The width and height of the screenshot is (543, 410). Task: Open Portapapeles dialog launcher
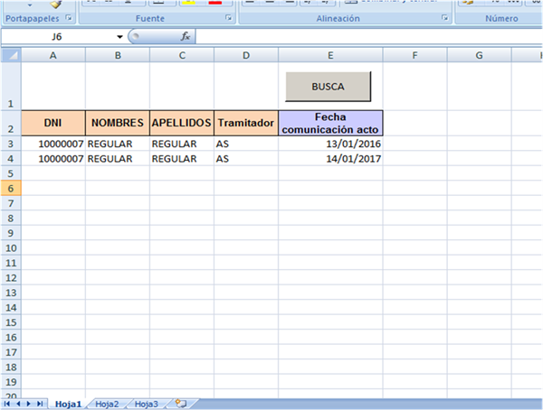pyautogui.click(x=69, y=18)
